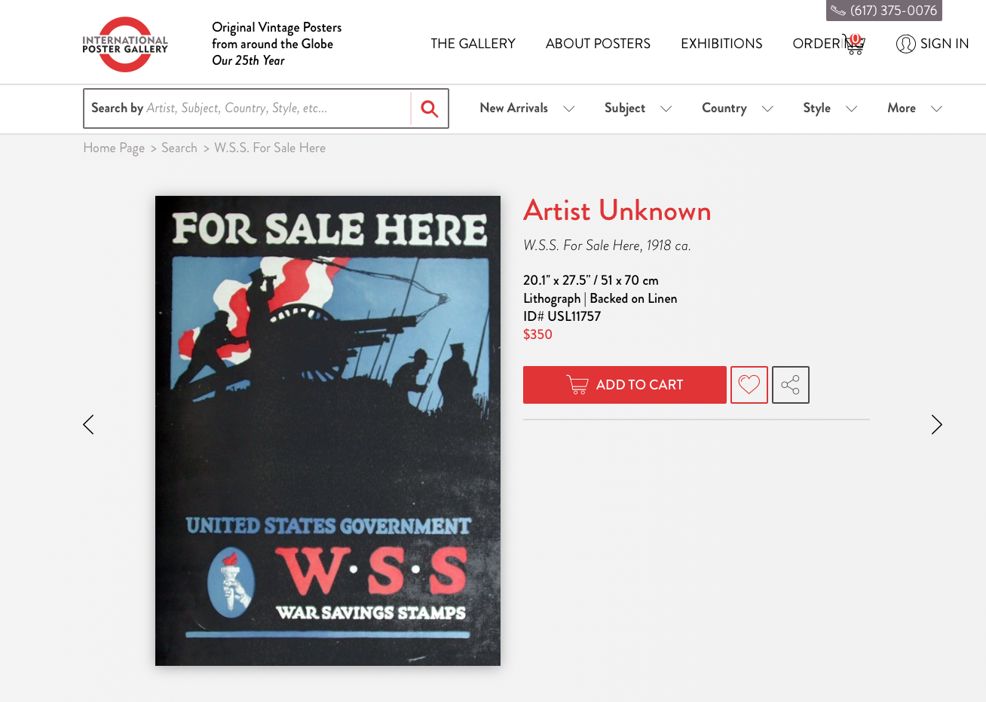Add poster to favorites with heart icon

tap(749, 385)
